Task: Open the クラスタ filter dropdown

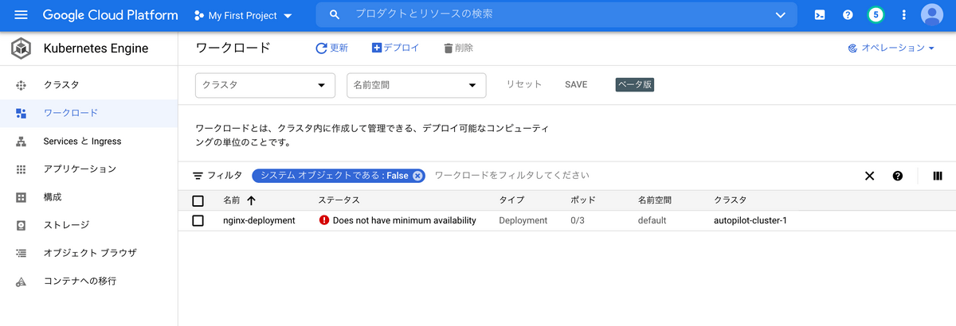Action: point(264,84)
